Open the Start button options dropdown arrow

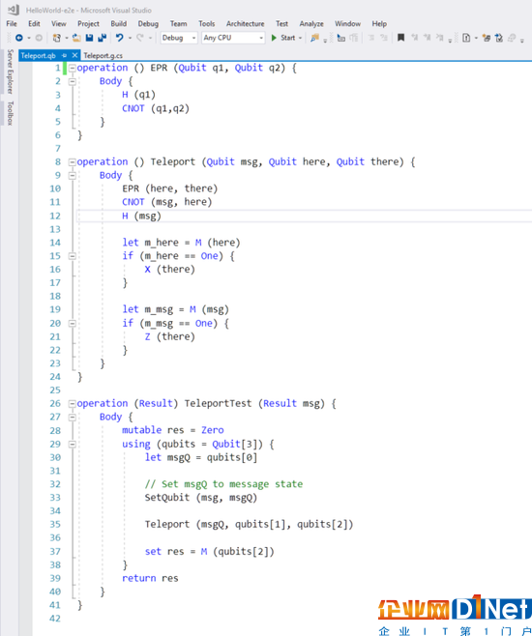click(x=300, y=38)
